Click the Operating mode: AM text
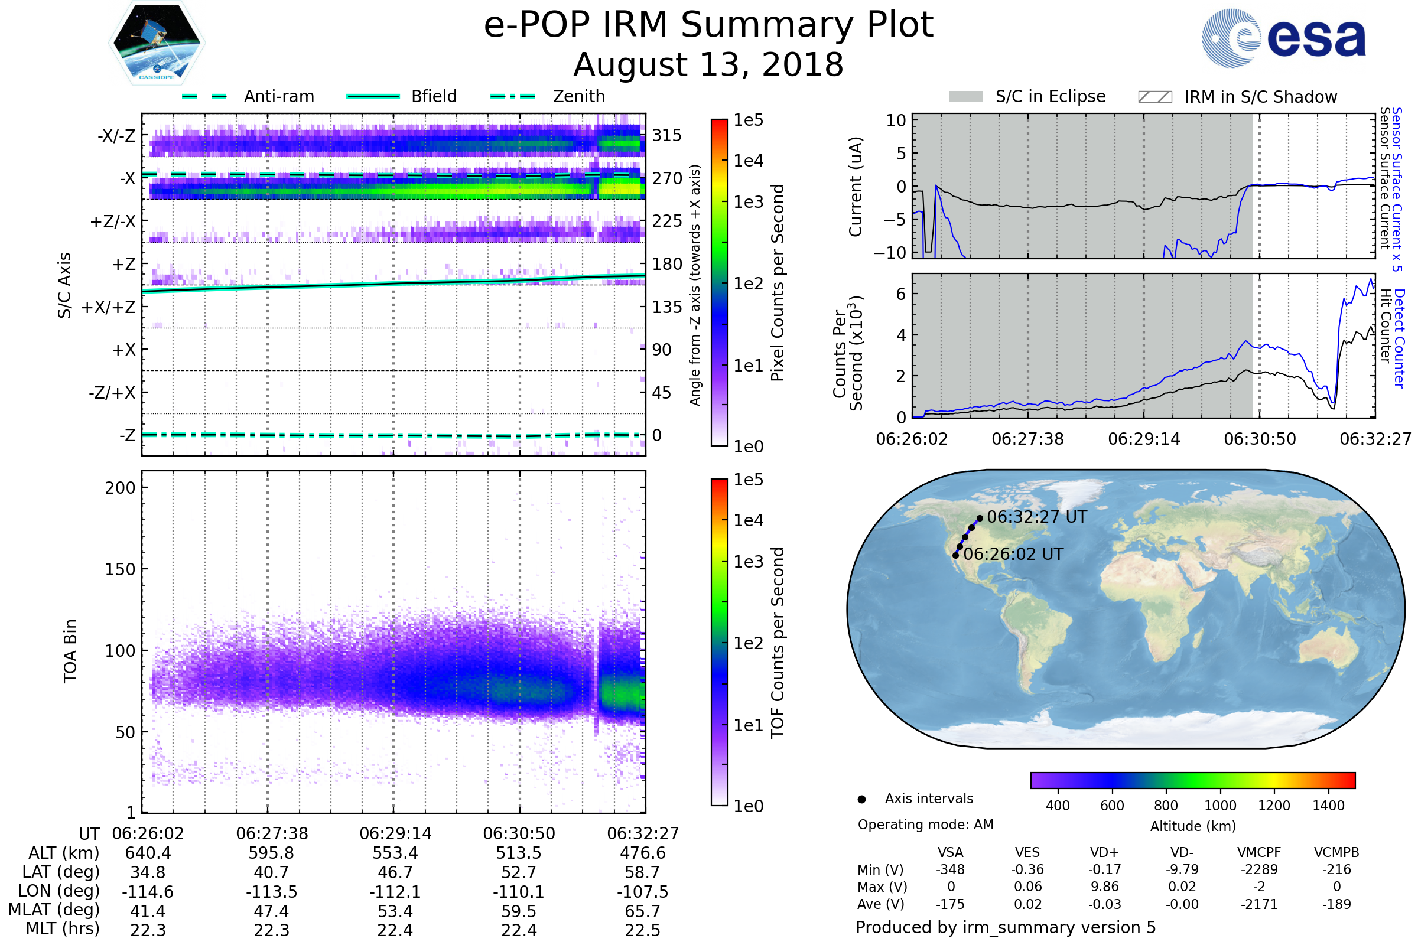 925,825
